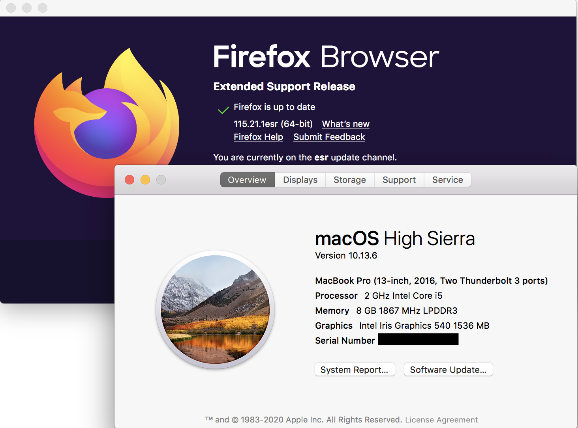Open the Displays tab
Viewport: 578px width, 428px height.
(300, 180)
